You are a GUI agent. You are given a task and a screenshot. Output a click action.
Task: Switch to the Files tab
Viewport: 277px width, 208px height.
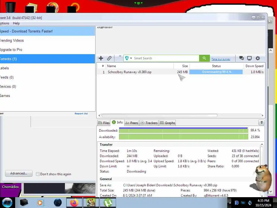tap(104, 123)
